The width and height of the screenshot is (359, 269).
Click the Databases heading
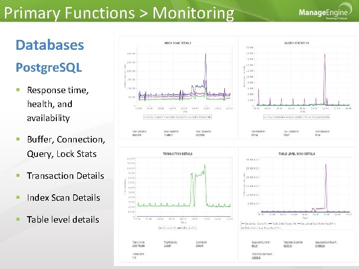[x=50, y=45]
